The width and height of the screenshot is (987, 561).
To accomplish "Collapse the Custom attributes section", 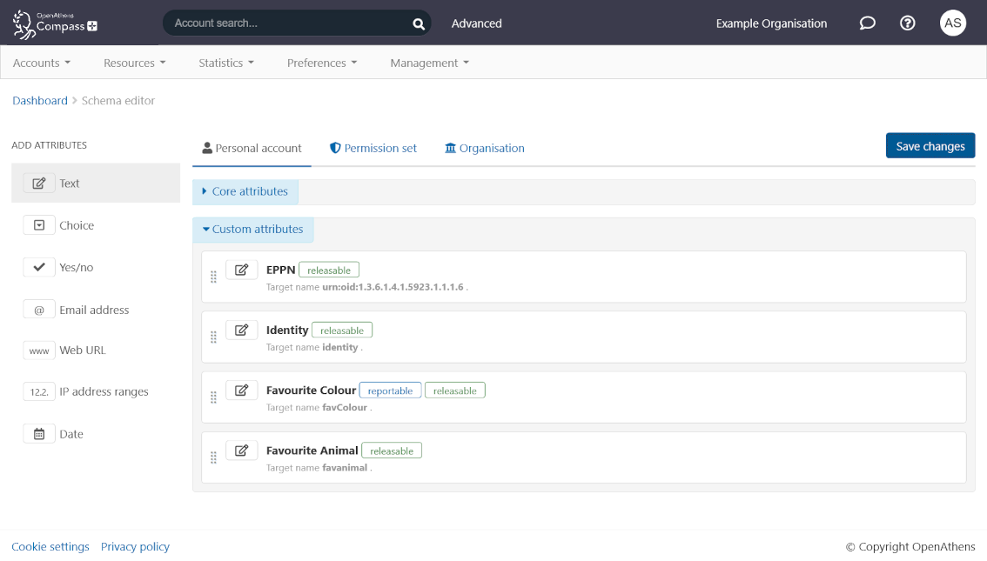I will tap(253, 230).
